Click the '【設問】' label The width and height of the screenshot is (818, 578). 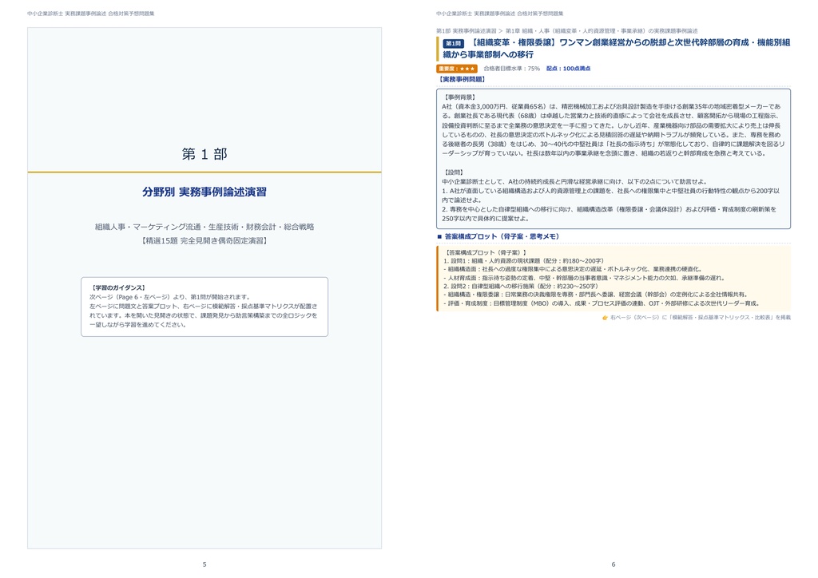click(x=454, y=172)
